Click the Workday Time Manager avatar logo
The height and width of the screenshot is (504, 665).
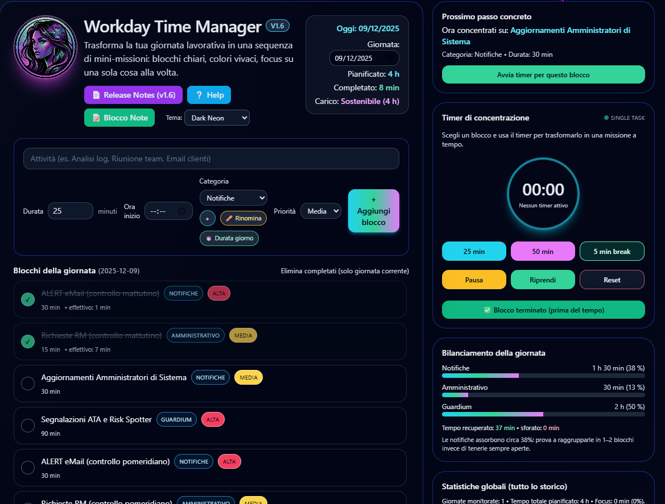coord(46,47)
